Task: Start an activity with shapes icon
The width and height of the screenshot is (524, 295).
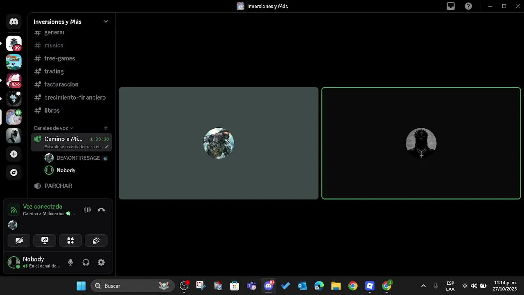Action: (x=70, y=241)
